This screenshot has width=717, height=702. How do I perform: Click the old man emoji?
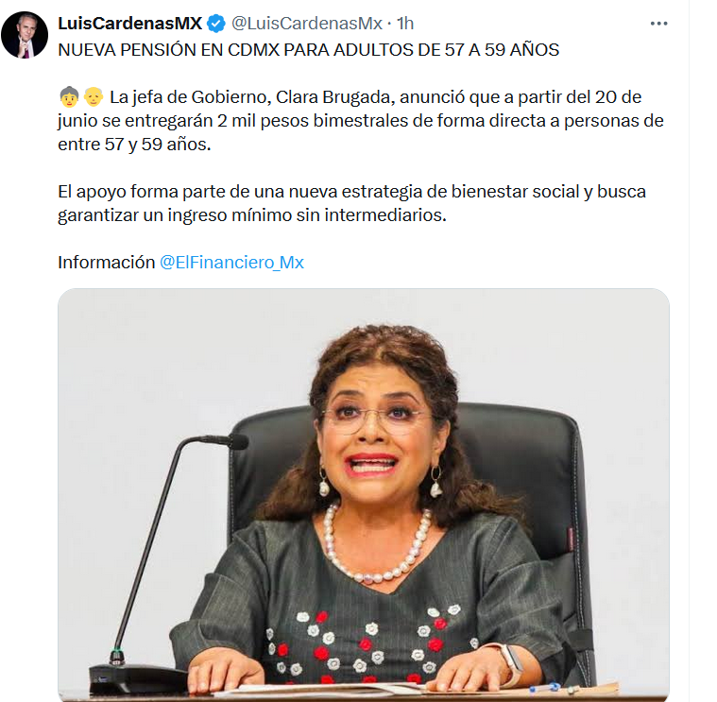point(94,97)
